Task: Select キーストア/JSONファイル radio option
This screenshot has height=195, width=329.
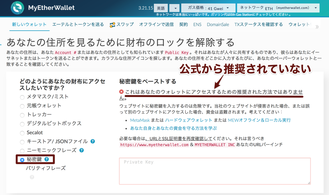Action: 22,142
